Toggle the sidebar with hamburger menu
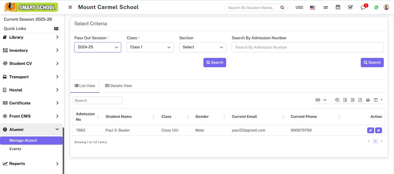The image size is (394, 174). (70, 7)
